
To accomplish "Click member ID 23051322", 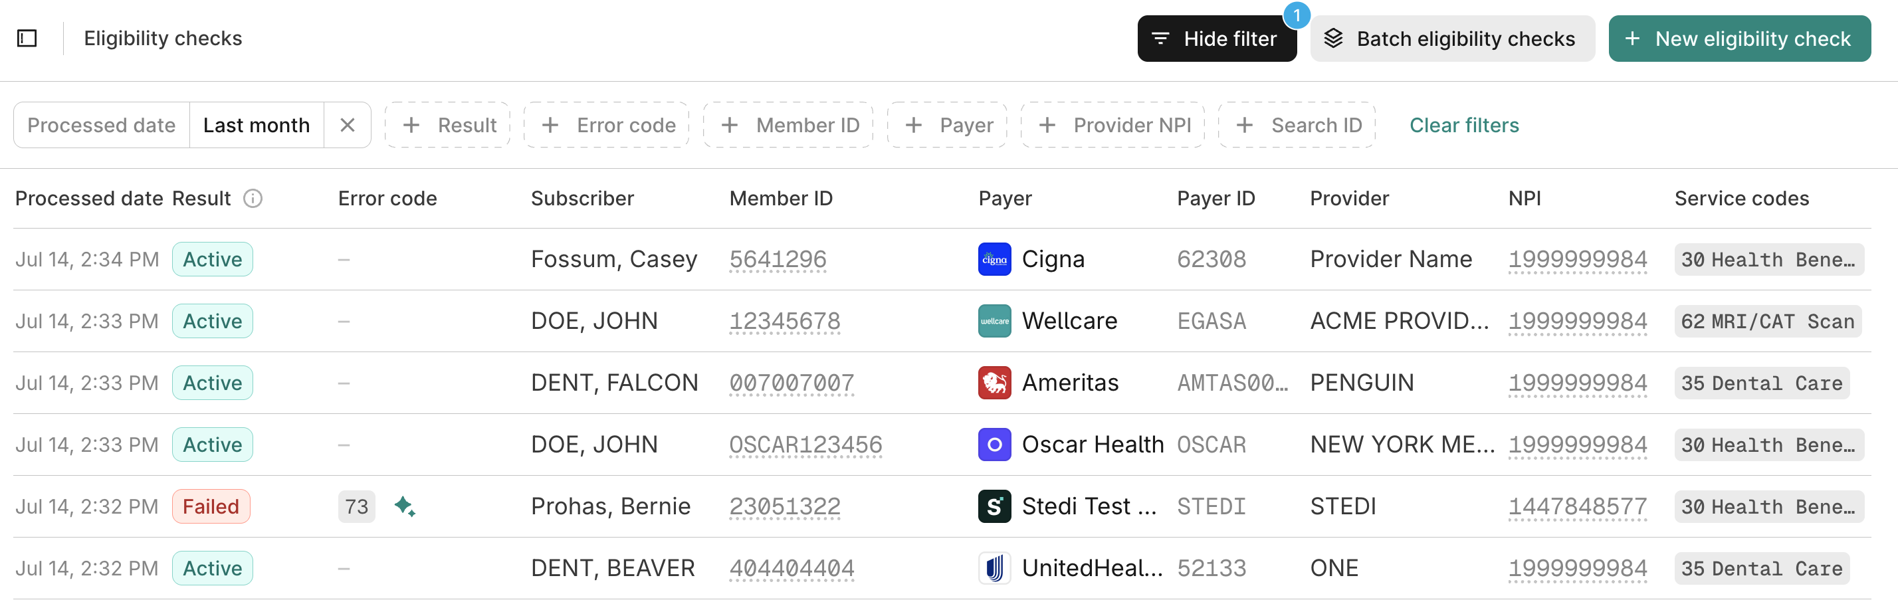I will click(x=785, y=507).
